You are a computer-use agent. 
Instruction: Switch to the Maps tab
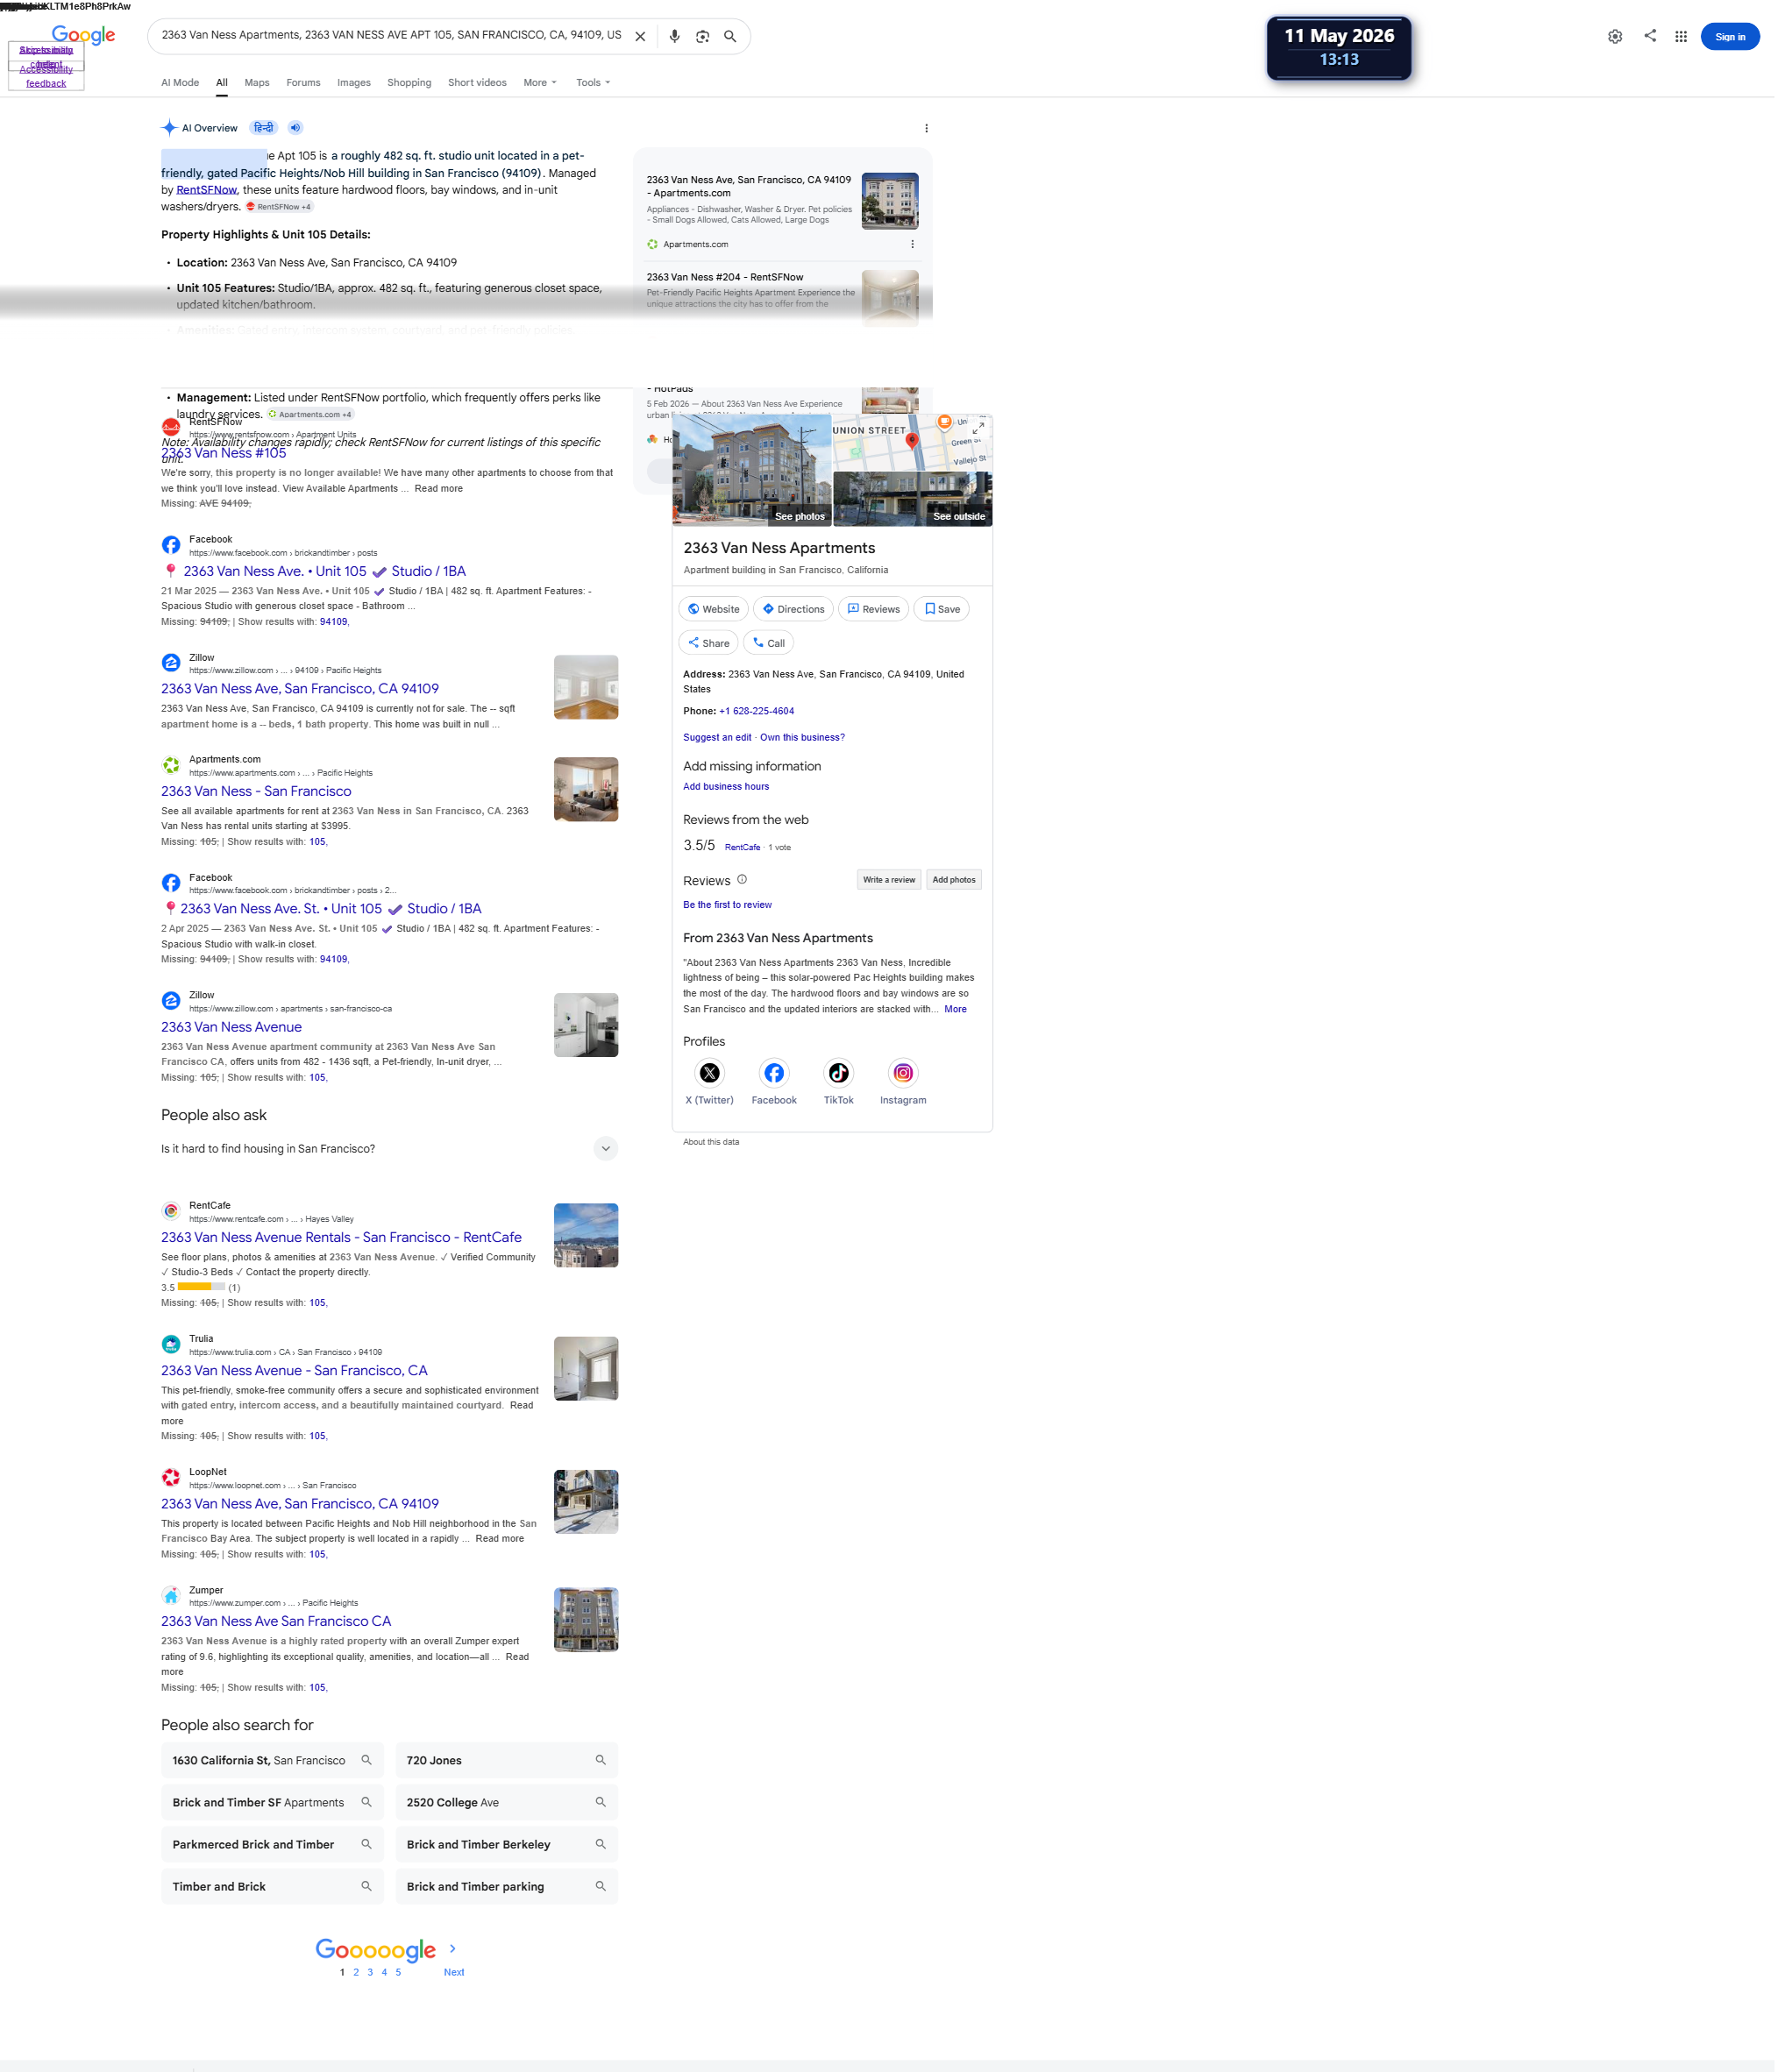258,83
